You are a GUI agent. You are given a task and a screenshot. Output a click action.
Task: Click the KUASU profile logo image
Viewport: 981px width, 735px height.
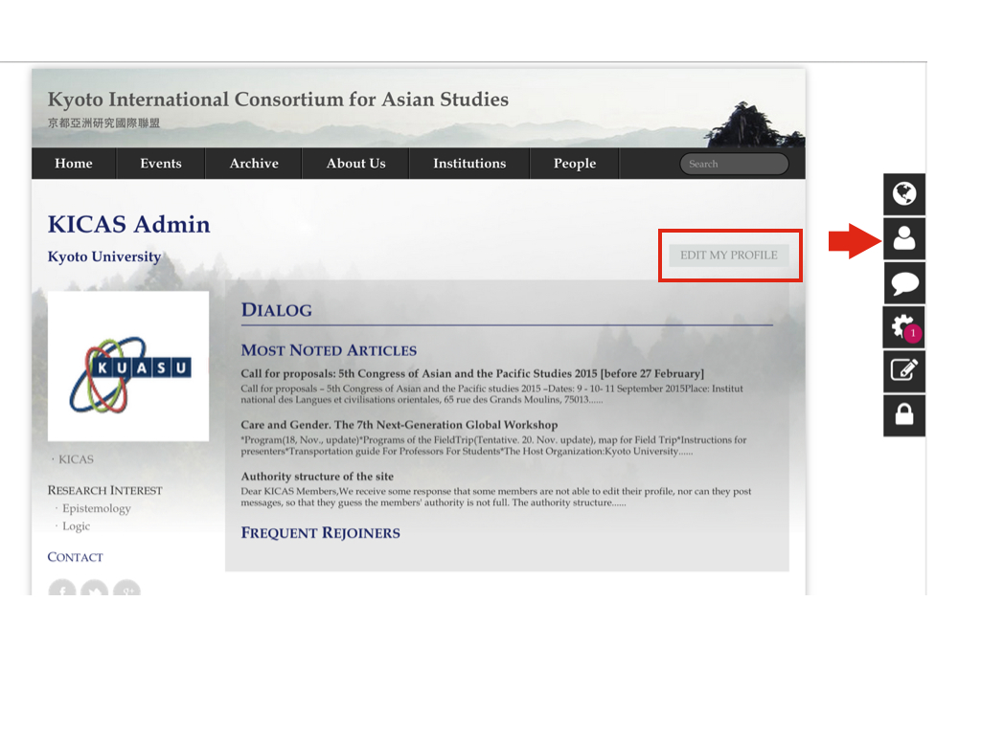128,367
